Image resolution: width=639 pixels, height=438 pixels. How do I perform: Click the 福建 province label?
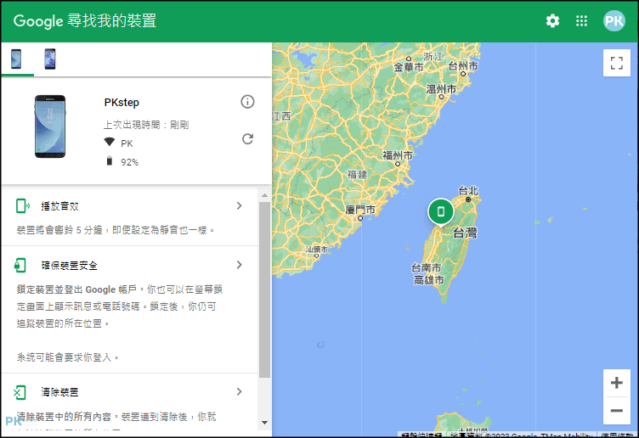coord(357,175)
